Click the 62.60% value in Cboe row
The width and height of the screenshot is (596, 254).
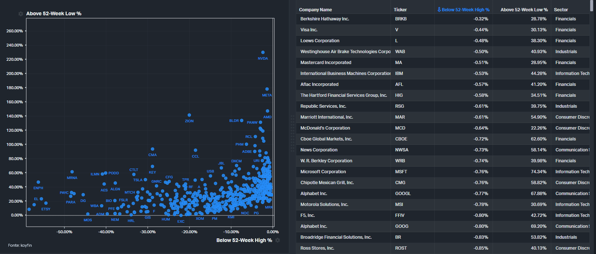[539, 139]
